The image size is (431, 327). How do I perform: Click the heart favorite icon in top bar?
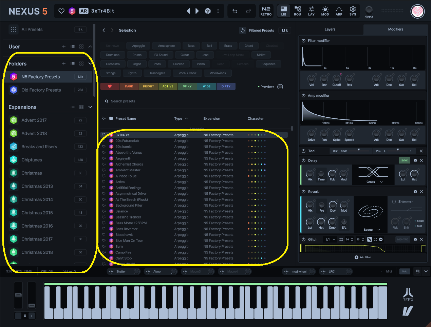tap(61, 11)
